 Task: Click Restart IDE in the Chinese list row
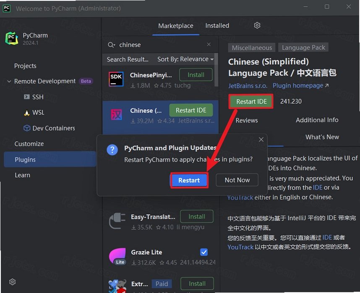[x=191, y=110]
